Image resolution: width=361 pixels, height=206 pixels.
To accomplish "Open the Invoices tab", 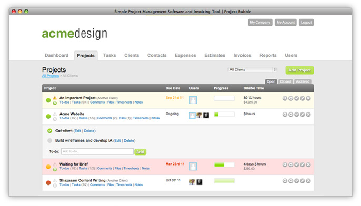I will 242,55.
